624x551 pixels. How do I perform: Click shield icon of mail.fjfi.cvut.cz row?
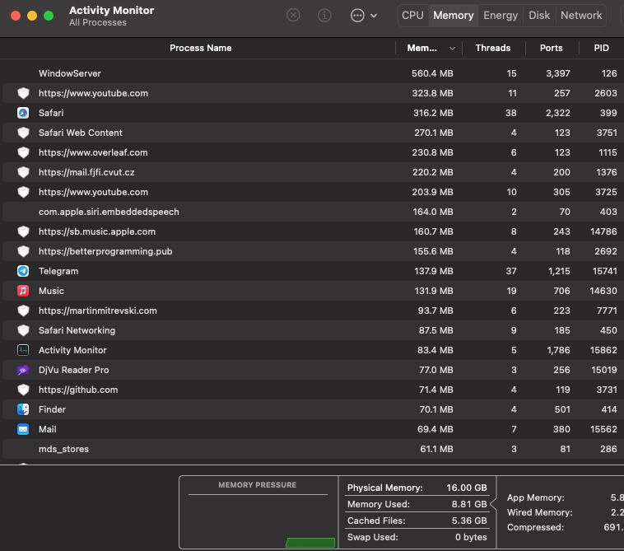pyautogui.click(x=23, y=172)
